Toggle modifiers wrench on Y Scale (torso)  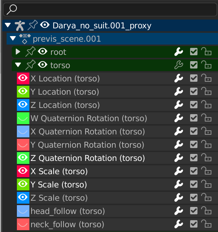tap(179, 184)
